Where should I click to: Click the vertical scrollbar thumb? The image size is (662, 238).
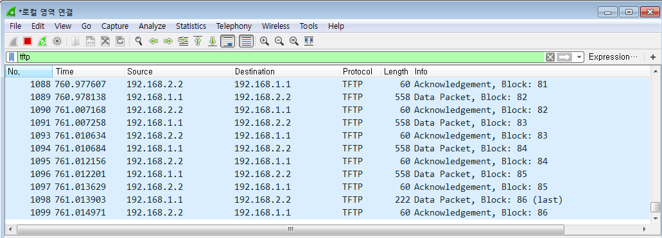655,207
